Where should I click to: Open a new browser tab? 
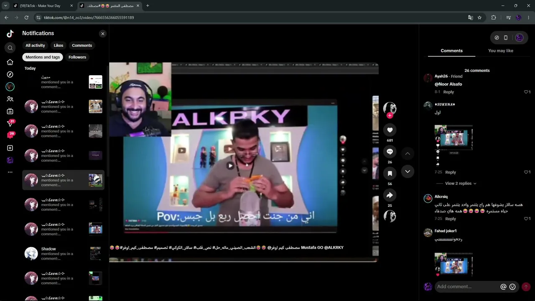[x=148, y=6]
